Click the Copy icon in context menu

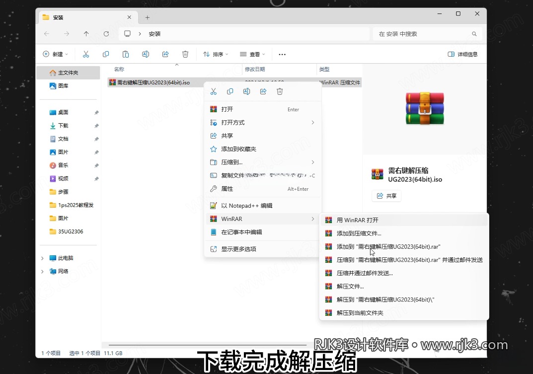click(230, 91)
